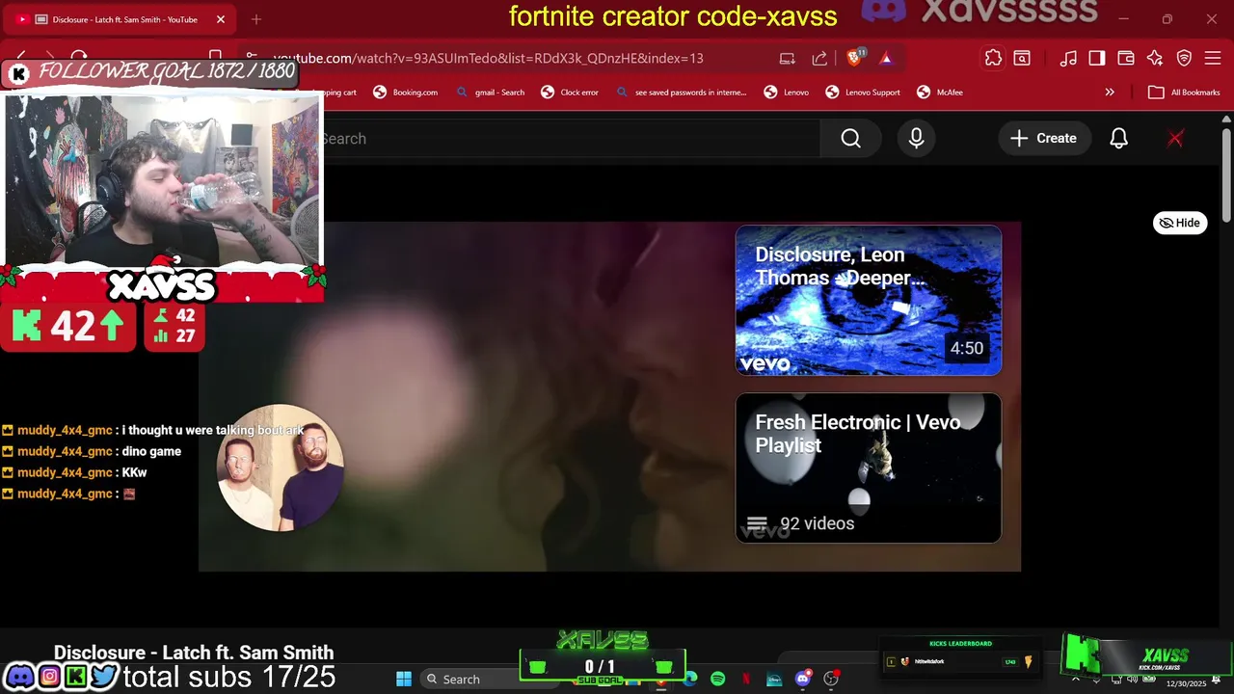Open the All Bookmarks folder
Screen dimensions: 1234x694
click(1182, 93)
